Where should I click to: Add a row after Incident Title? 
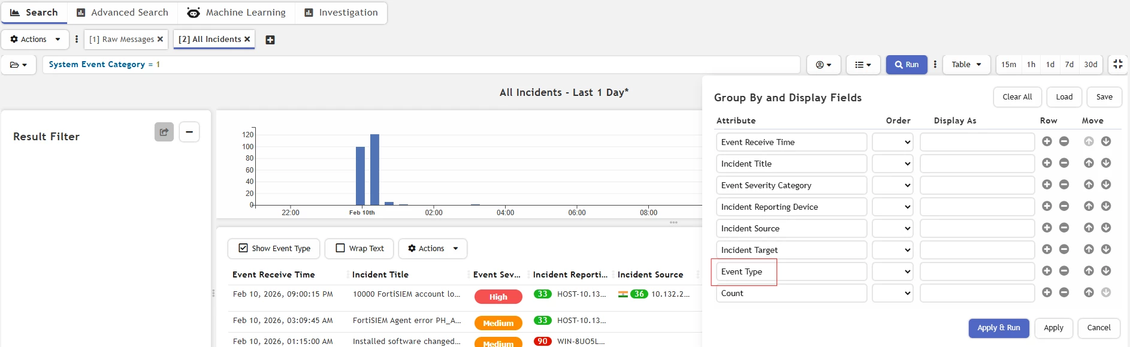(x=1047, y=163)
